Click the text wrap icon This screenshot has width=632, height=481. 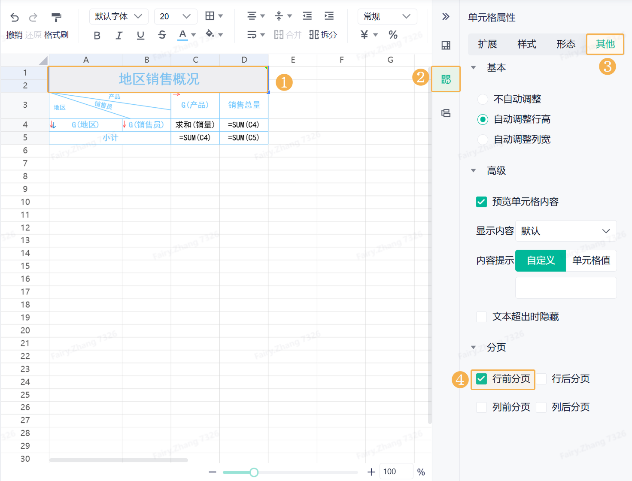[x=252, y=34]
